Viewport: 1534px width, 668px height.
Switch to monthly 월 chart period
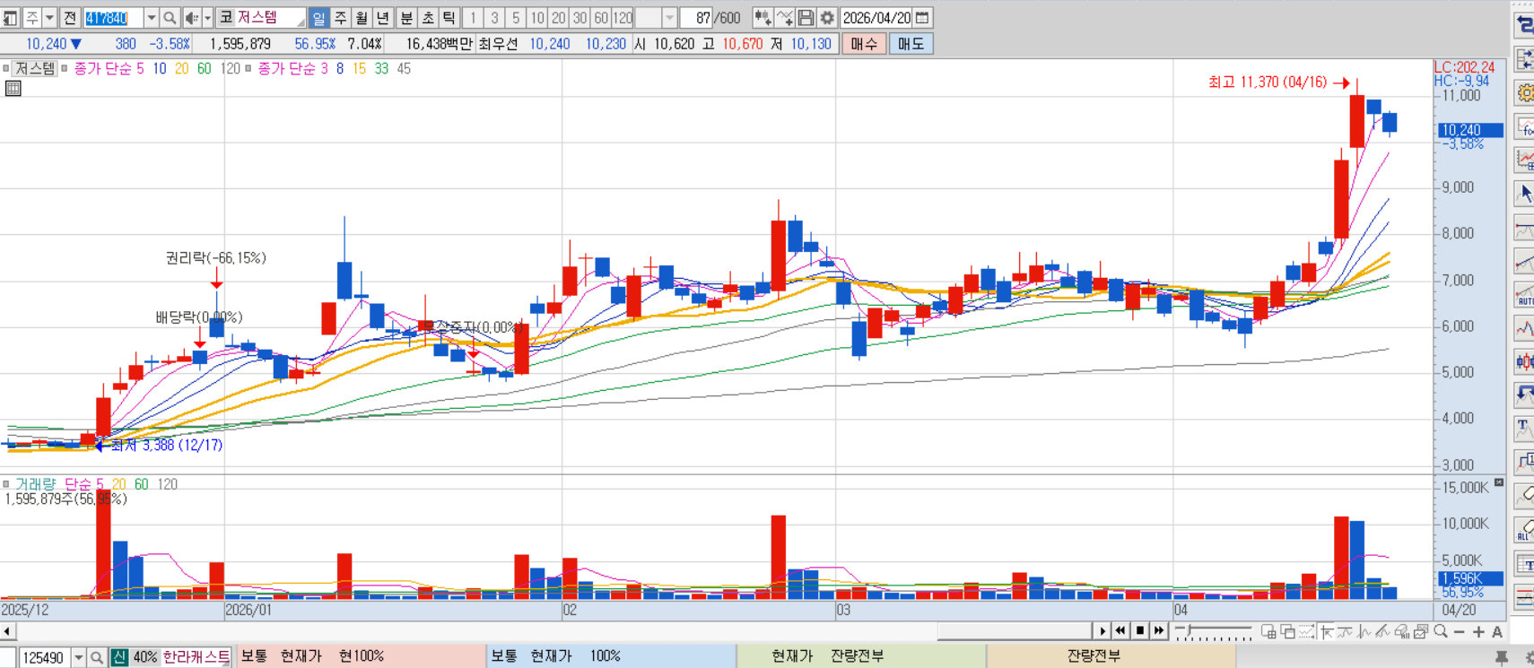point(362,18)
